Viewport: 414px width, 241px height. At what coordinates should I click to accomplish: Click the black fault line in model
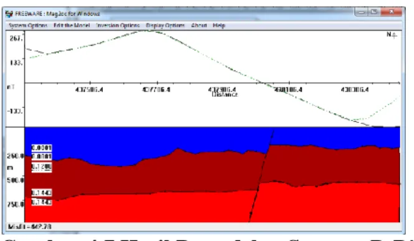click(x=262, y=175)
